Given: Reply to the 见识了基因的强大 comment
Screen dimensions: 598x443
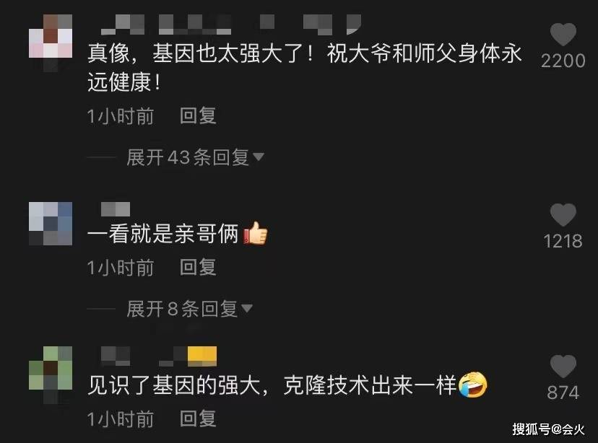Looking at the screenshot, I should [x=198, y=418].
